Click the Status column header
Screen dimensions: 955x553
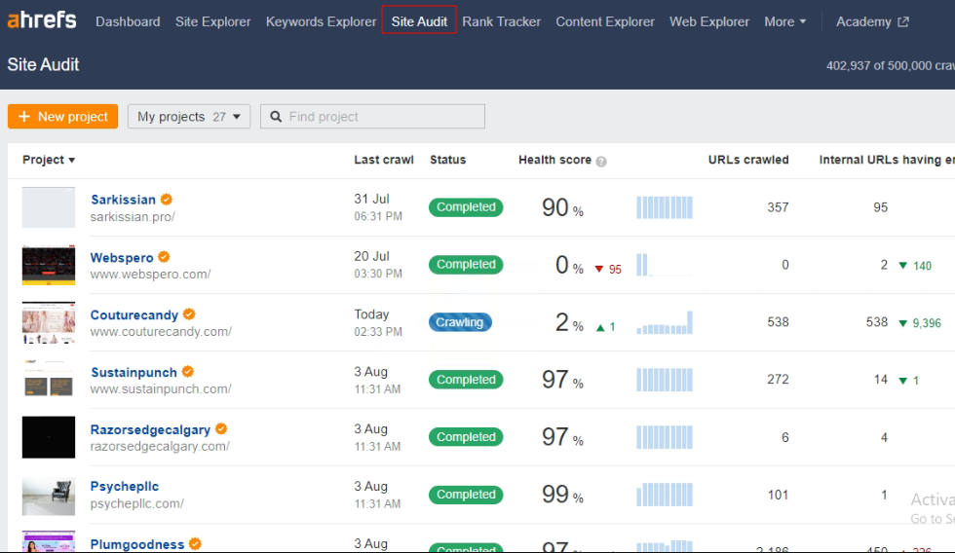click(x=447, y=160)
